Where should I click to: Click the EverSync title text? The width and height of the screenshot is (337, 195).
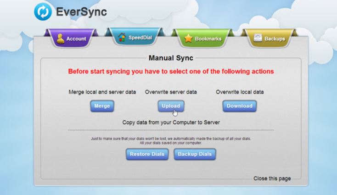coord(81,12)
